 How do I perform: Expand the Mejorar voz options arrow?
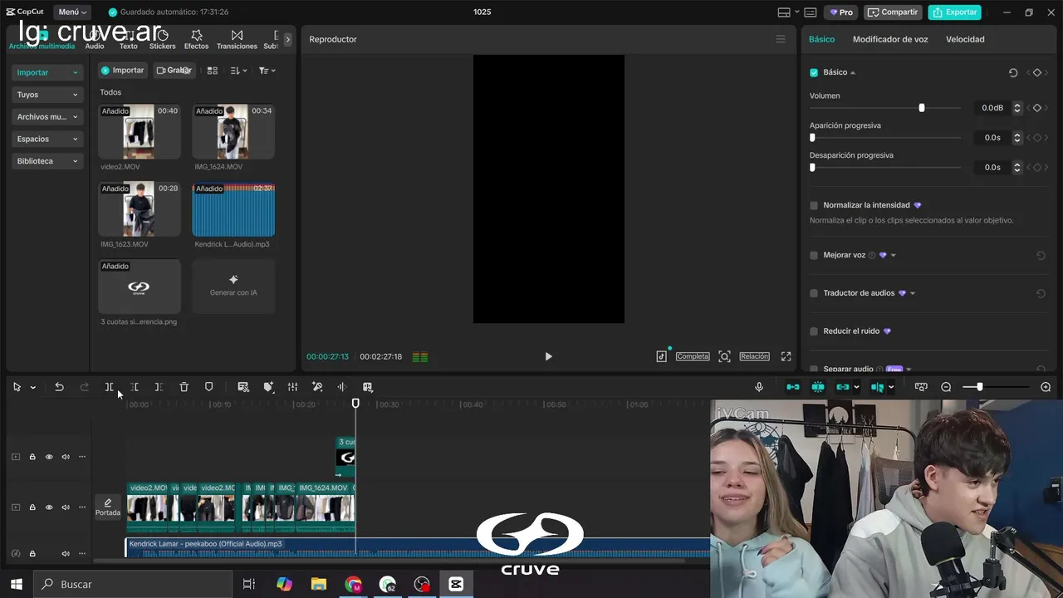pos(893,255)
